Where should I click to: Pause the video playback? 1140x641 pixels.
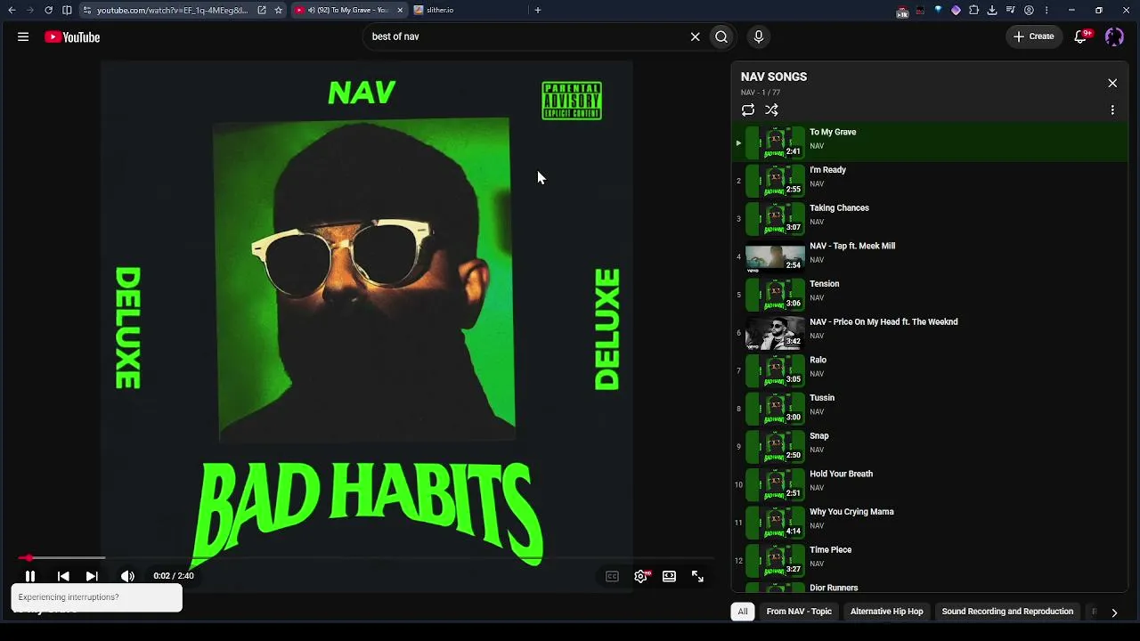pyautogui.click(x=30, y=576)
